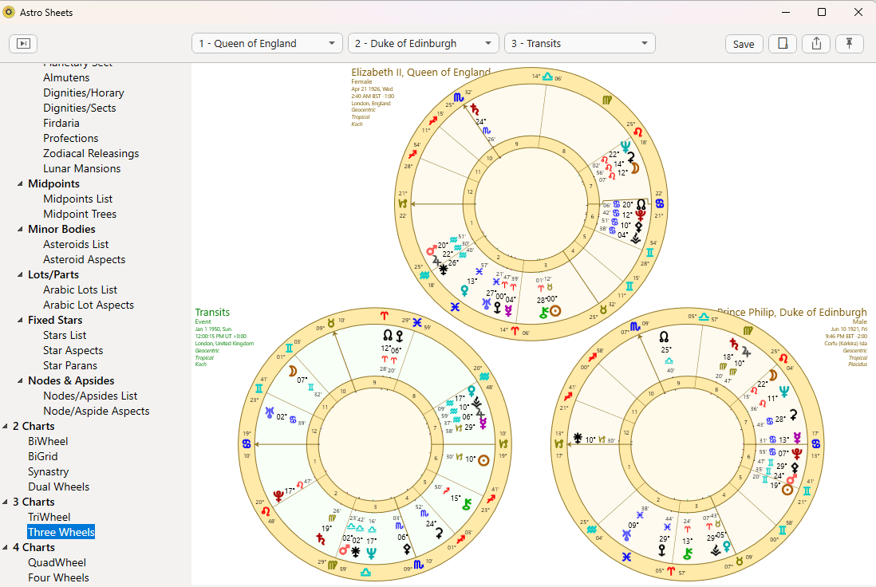Select the Dual Wheels item
This screenshot has height=587, width=876.
59,487
